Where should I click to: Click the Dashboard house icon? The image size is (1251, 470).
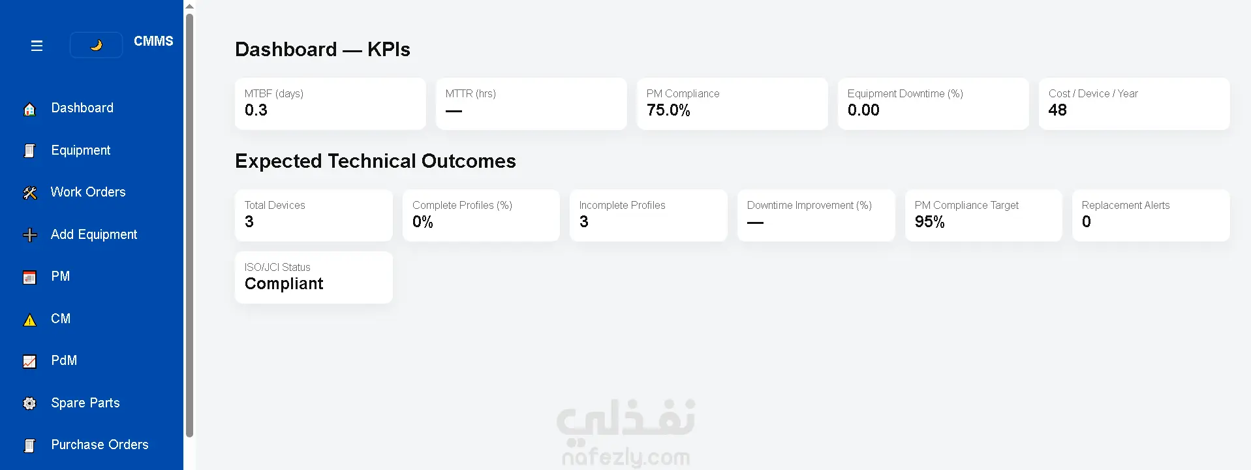pyautogui.click(x=29, y=109)
